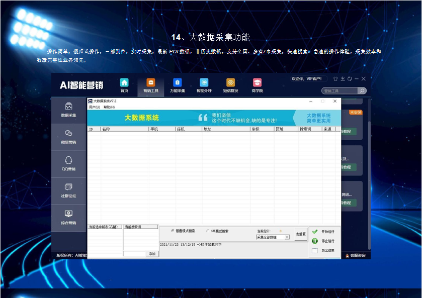Click the ID column header

pos(94,129)
